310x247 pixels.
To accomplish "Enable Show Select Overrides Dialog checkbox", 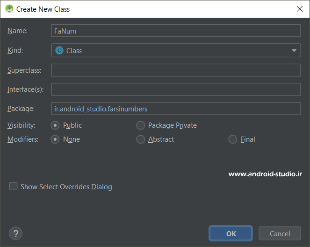I will point(14,186).
